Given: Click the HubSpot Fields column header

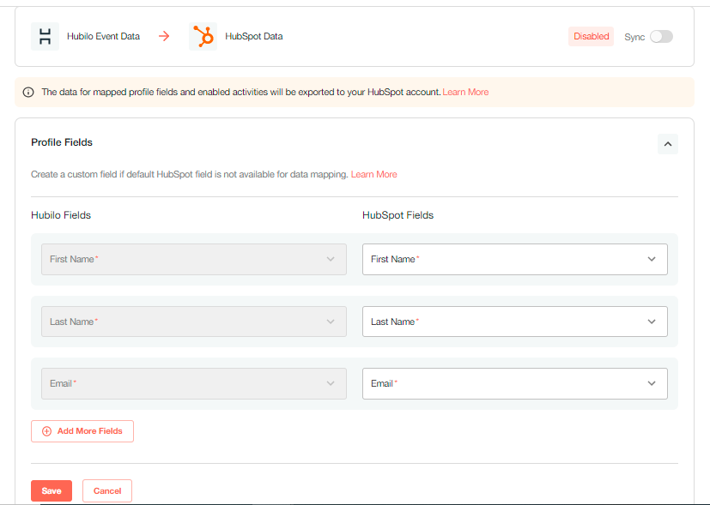Looking at the screenshot, I should pyautogui.click(x=398, y=215).
